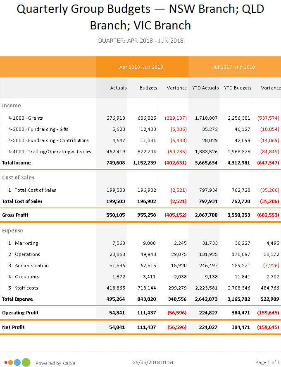Image resolution: width=281 pixels, height=367 pixels.
Task: Click the quarter subtitle 'APR 2018 - JUN 2018'
Action: click(140, 41)
